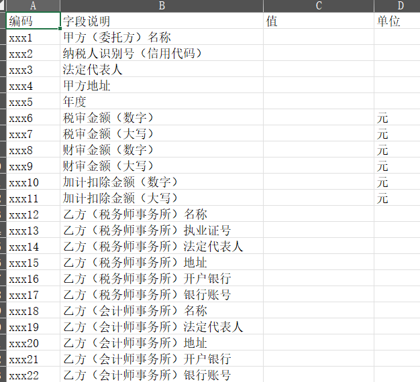Select cell 乙方（税务师事务所）执业证号
420x382 pixels.
(162, 229)
